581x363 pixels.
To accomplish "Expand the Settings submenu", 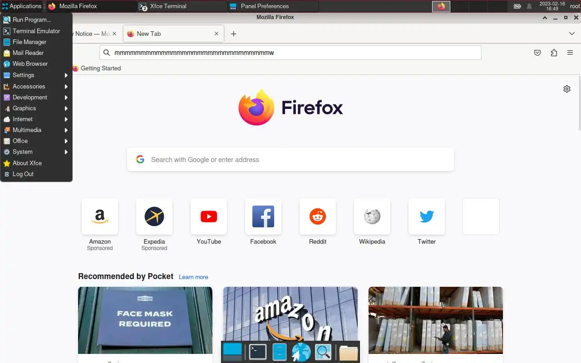I will (36, 75).
